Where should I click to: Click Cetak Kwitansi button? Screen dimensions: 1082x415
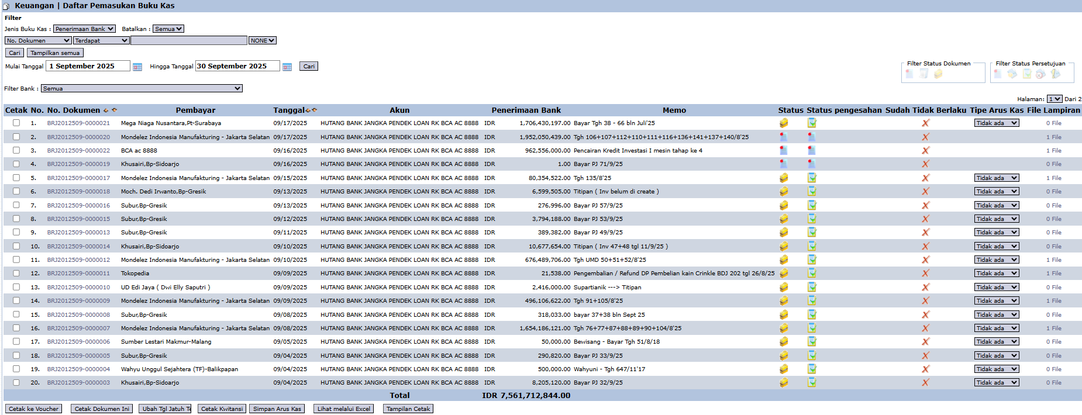[222, 409]
